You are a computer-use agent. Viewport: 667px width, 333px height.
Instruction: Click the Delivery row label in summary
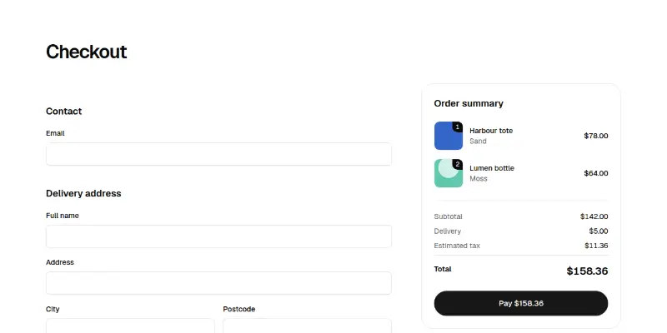pos(447,231)
